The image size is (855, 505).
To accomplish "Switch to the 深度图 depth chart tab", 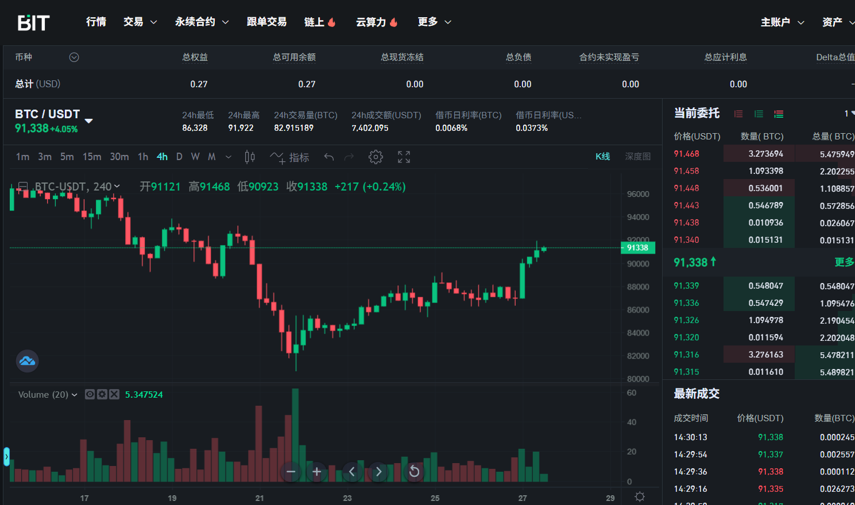I will [x=637, y=157].
